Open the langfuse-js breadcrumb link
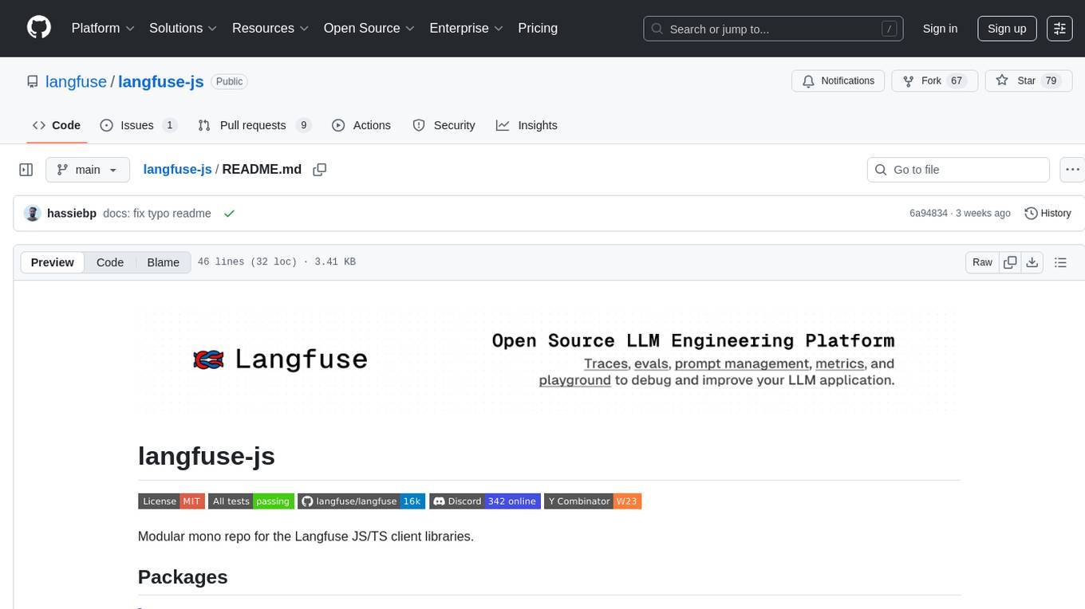 click(177, 170)
